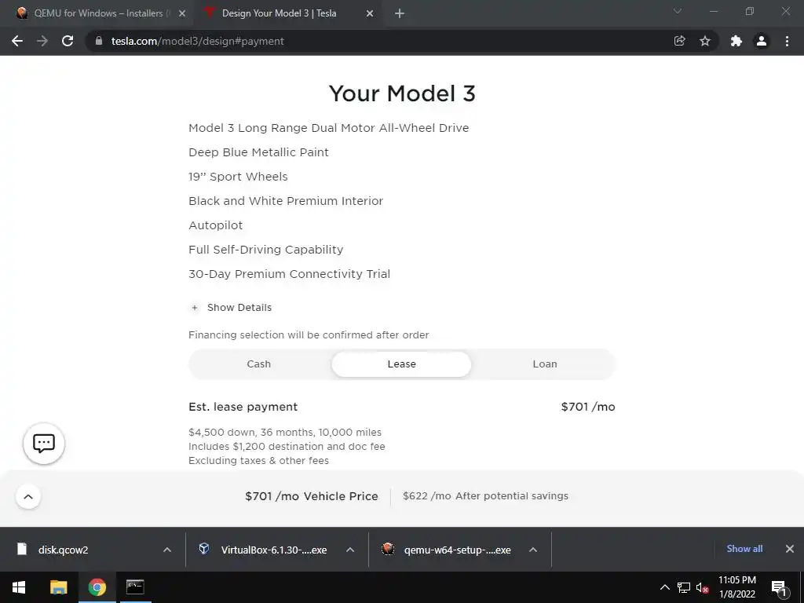
Task: Open the Chrome profile avatar
Action: click(762, 41)
